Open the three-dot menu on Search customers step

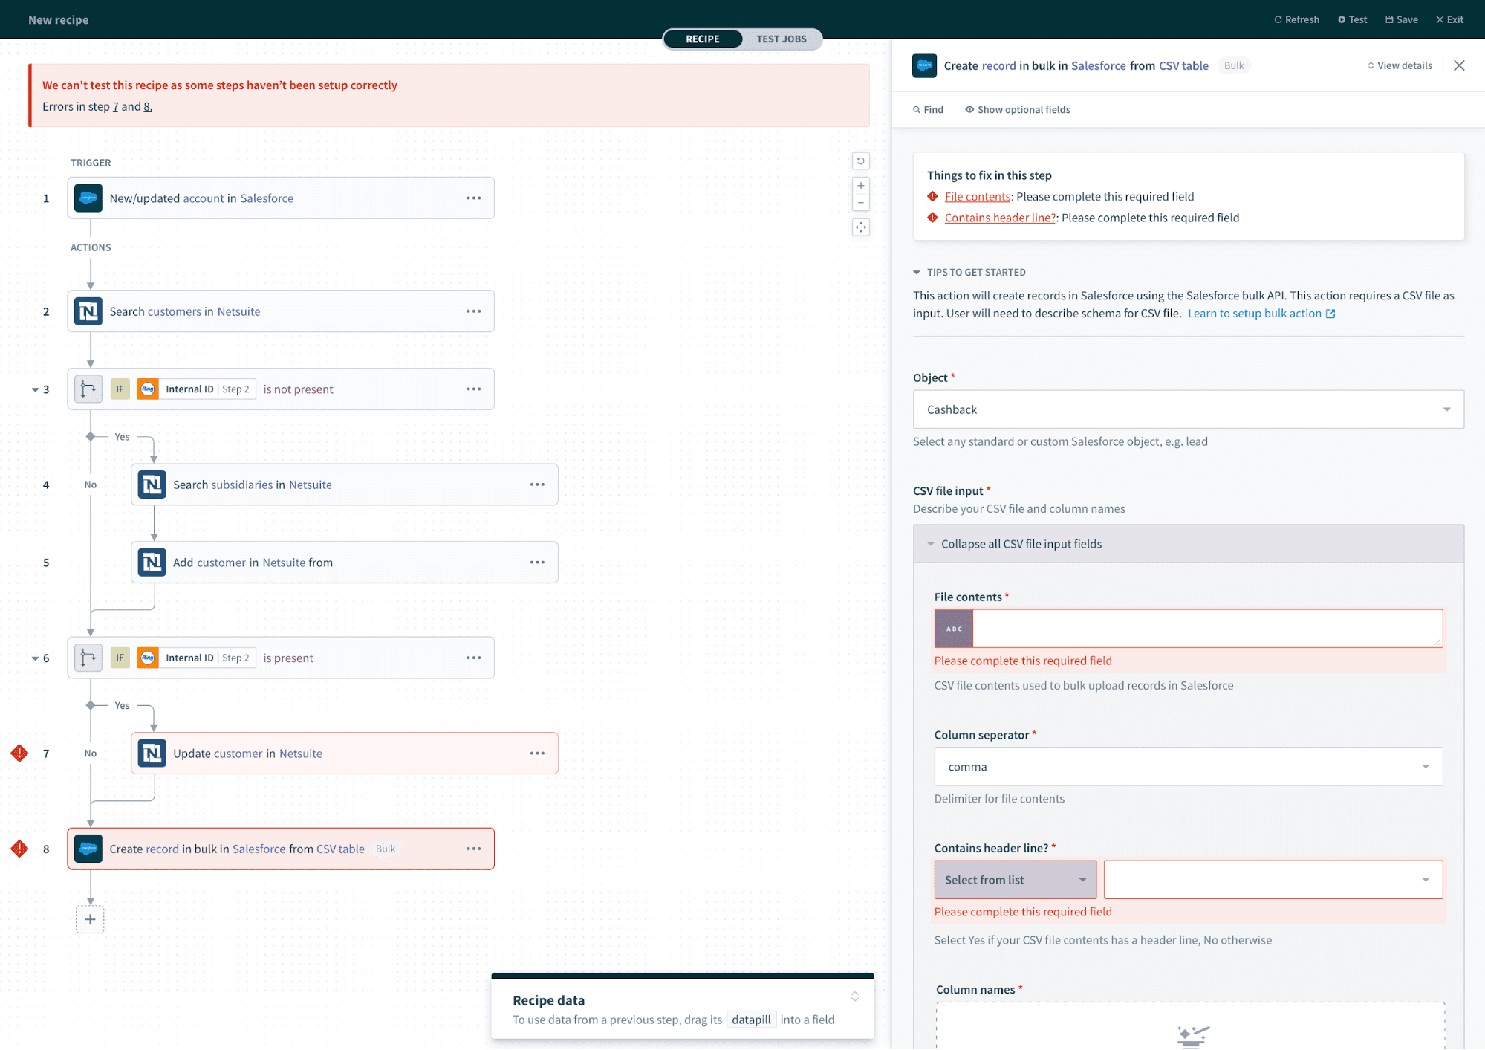(x=473, y=311)
